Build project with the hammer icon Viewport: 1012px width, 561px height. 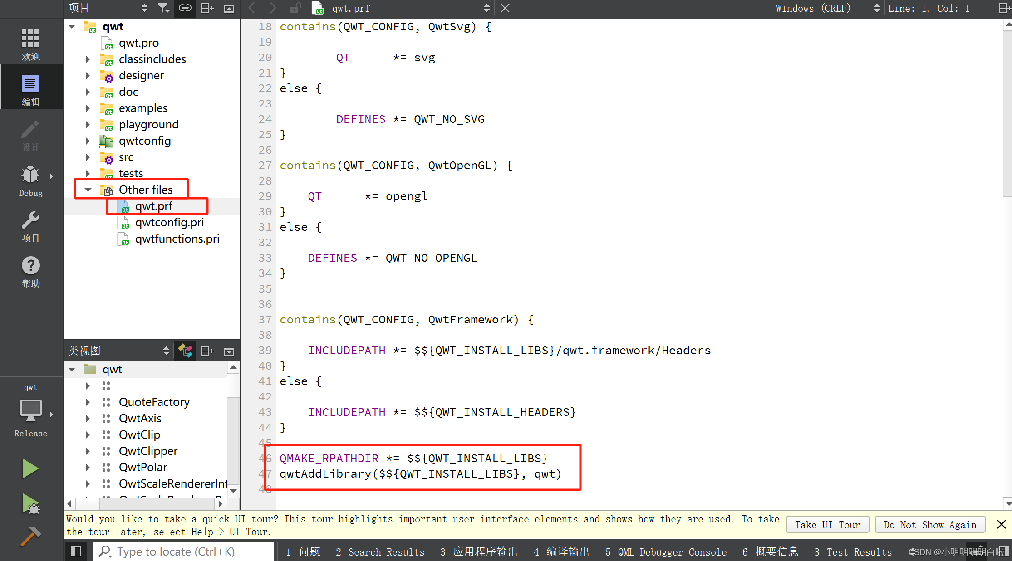(30, 537)
